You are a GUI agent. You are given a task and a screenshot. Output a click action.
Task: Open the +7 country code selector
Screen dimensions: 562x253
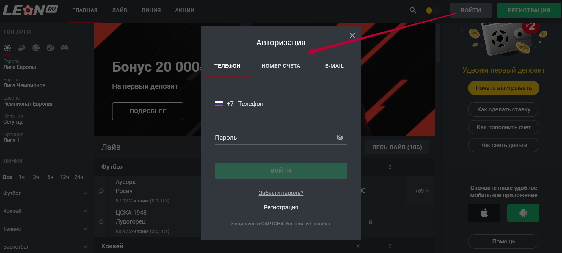click(x=225, y=104)
